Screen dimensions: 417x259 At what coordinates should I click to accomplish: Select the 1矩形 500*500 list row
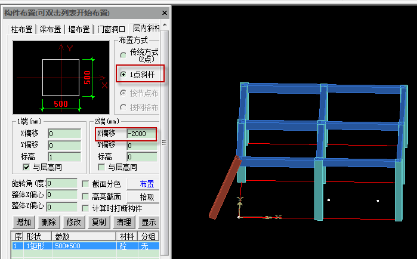coord(84,245)
